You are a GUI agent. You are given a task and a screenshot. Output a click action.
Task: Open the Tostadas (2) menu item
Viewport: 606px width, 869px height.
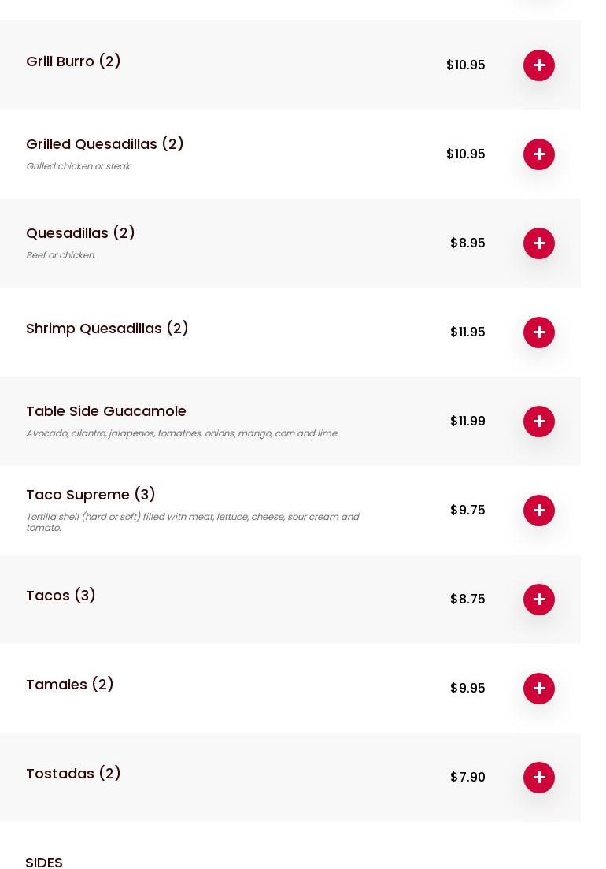tap(73, 774)
